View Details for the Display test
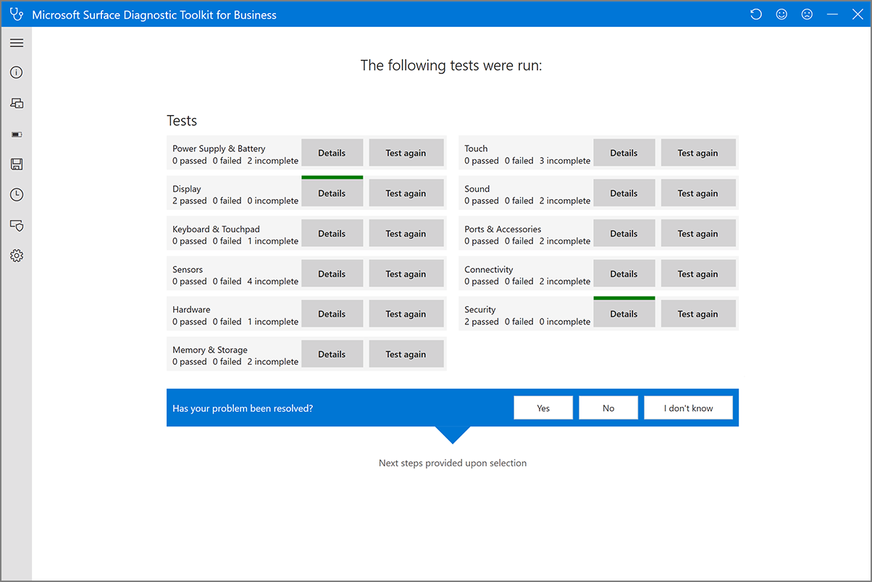Viewport: 872px width, 582px height. (332, 193)
